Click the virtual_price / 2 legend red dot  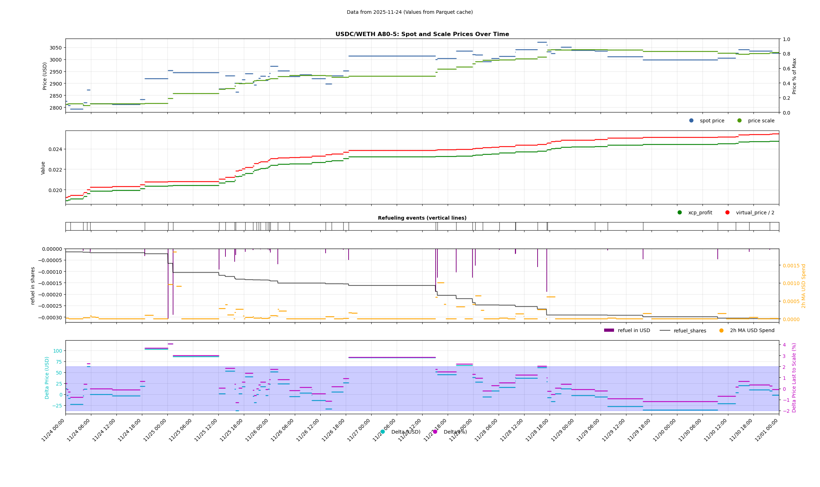(x=727, y=213)
